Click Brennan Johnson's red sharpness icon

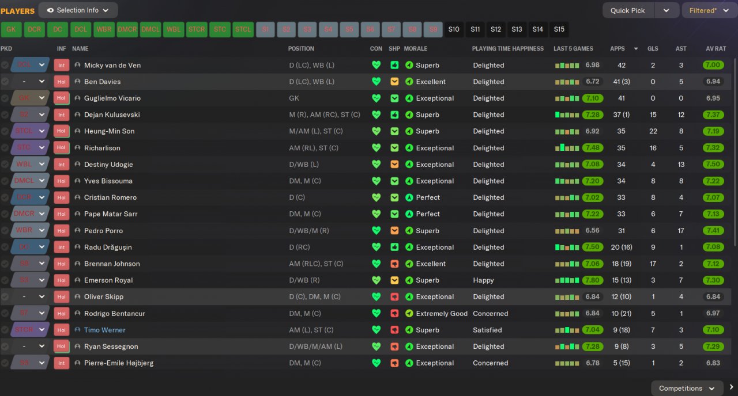(x=394, y=264)
